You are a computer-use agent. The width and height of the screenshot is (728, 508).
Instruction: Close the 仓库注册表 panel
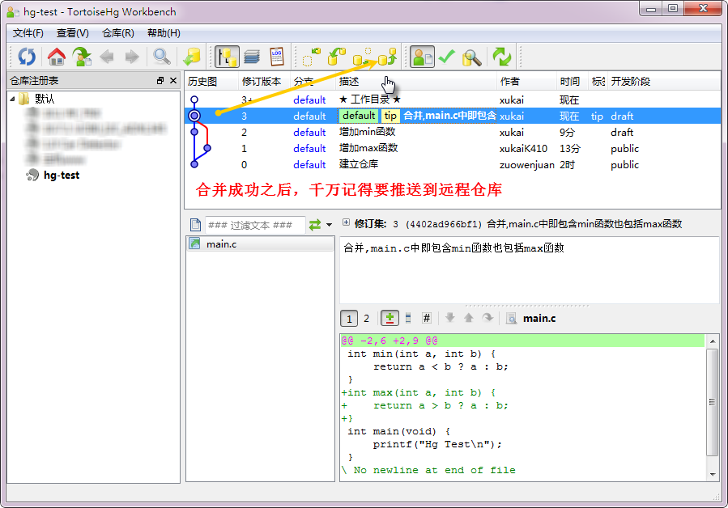click(x=173, y=81)
